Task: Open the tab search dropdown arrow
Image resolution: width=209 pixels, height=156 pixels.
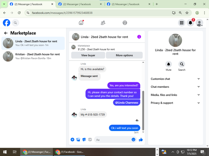Action: (4, 4)
